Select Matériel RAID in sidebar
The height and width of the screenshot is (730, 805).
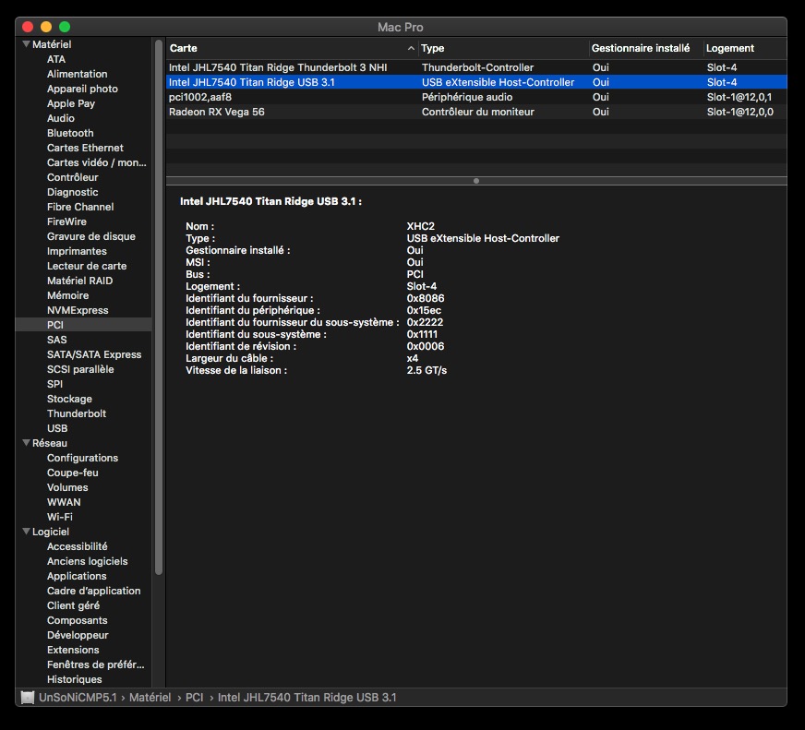point(79,281)
